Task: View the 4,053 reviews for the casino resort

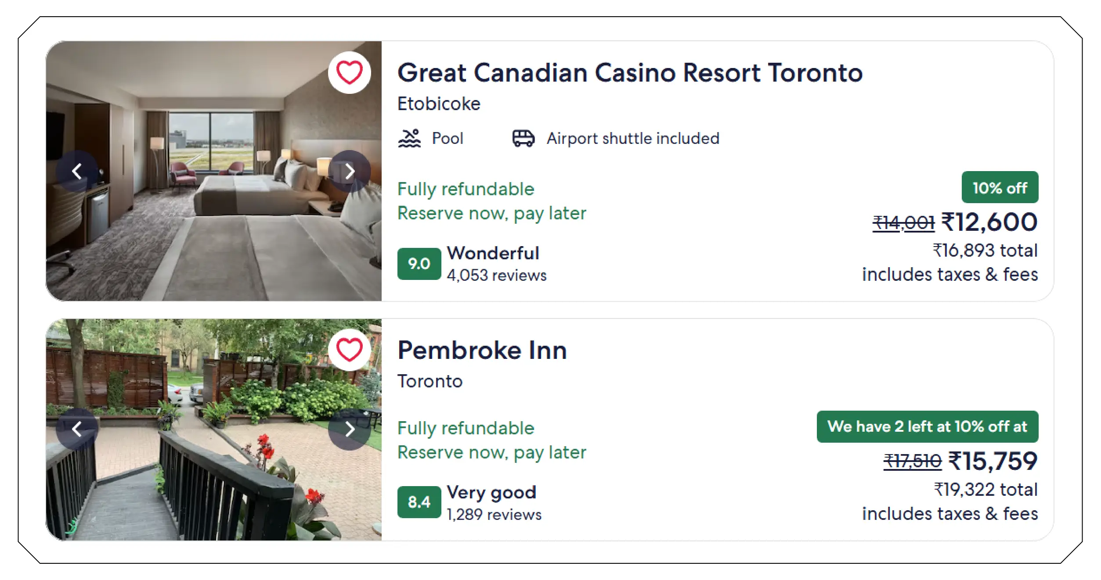Action: coord(496,276)
